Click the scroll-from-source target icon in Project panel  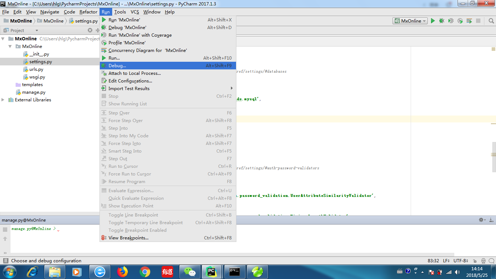click(90, 31)
